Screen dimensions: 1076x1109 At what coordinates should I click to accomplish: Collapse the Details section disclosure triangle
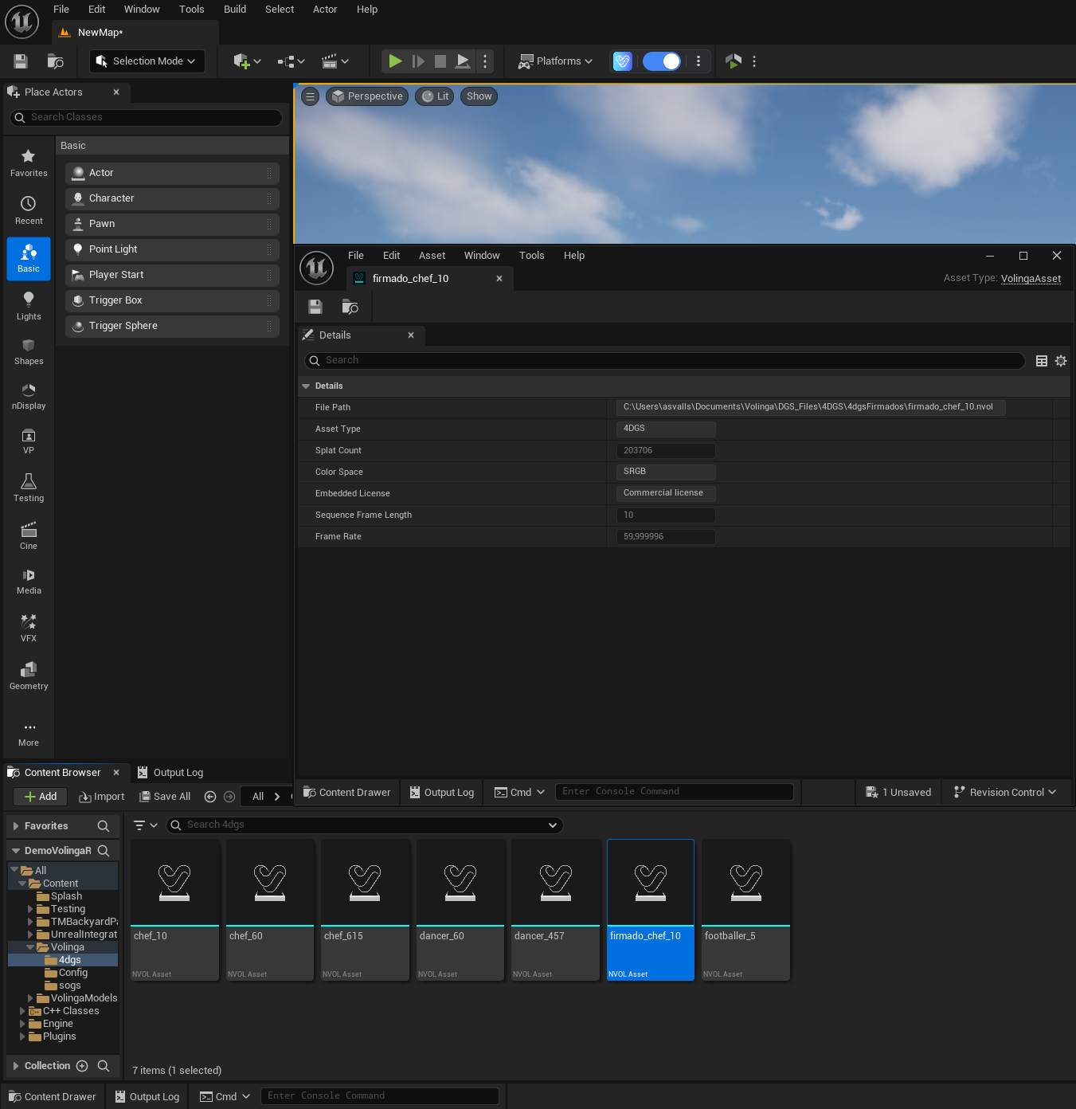pyautogui.click(x=306, y=386)
